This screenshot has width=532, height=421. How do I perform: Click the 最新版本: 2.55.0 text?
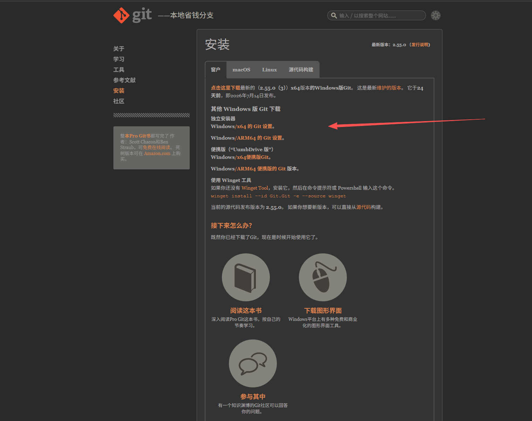click(x=388, y=45)
